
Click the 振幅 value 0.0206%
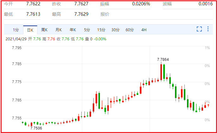point(141,4)
